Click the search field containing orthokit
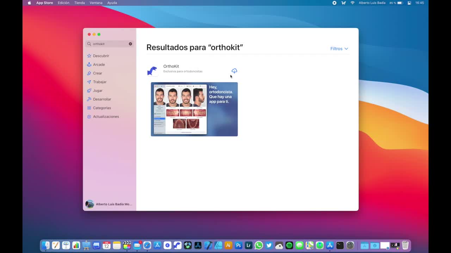This screenshot has width=451, height=253. pos(110,44)
